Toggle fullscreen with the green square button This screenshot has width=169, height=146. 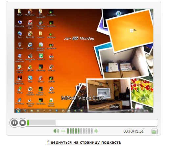[155, 131]
